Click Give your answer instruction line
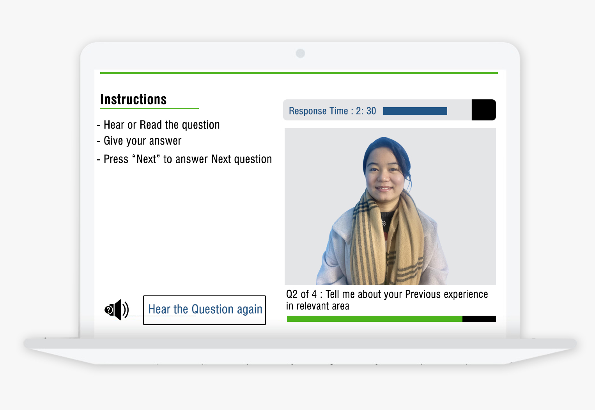Screen dimensions: 595x410 139,141
